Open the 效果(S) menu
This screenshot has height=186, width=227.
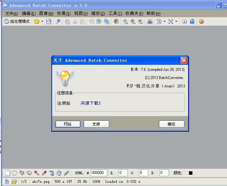[x=64, y=14]
